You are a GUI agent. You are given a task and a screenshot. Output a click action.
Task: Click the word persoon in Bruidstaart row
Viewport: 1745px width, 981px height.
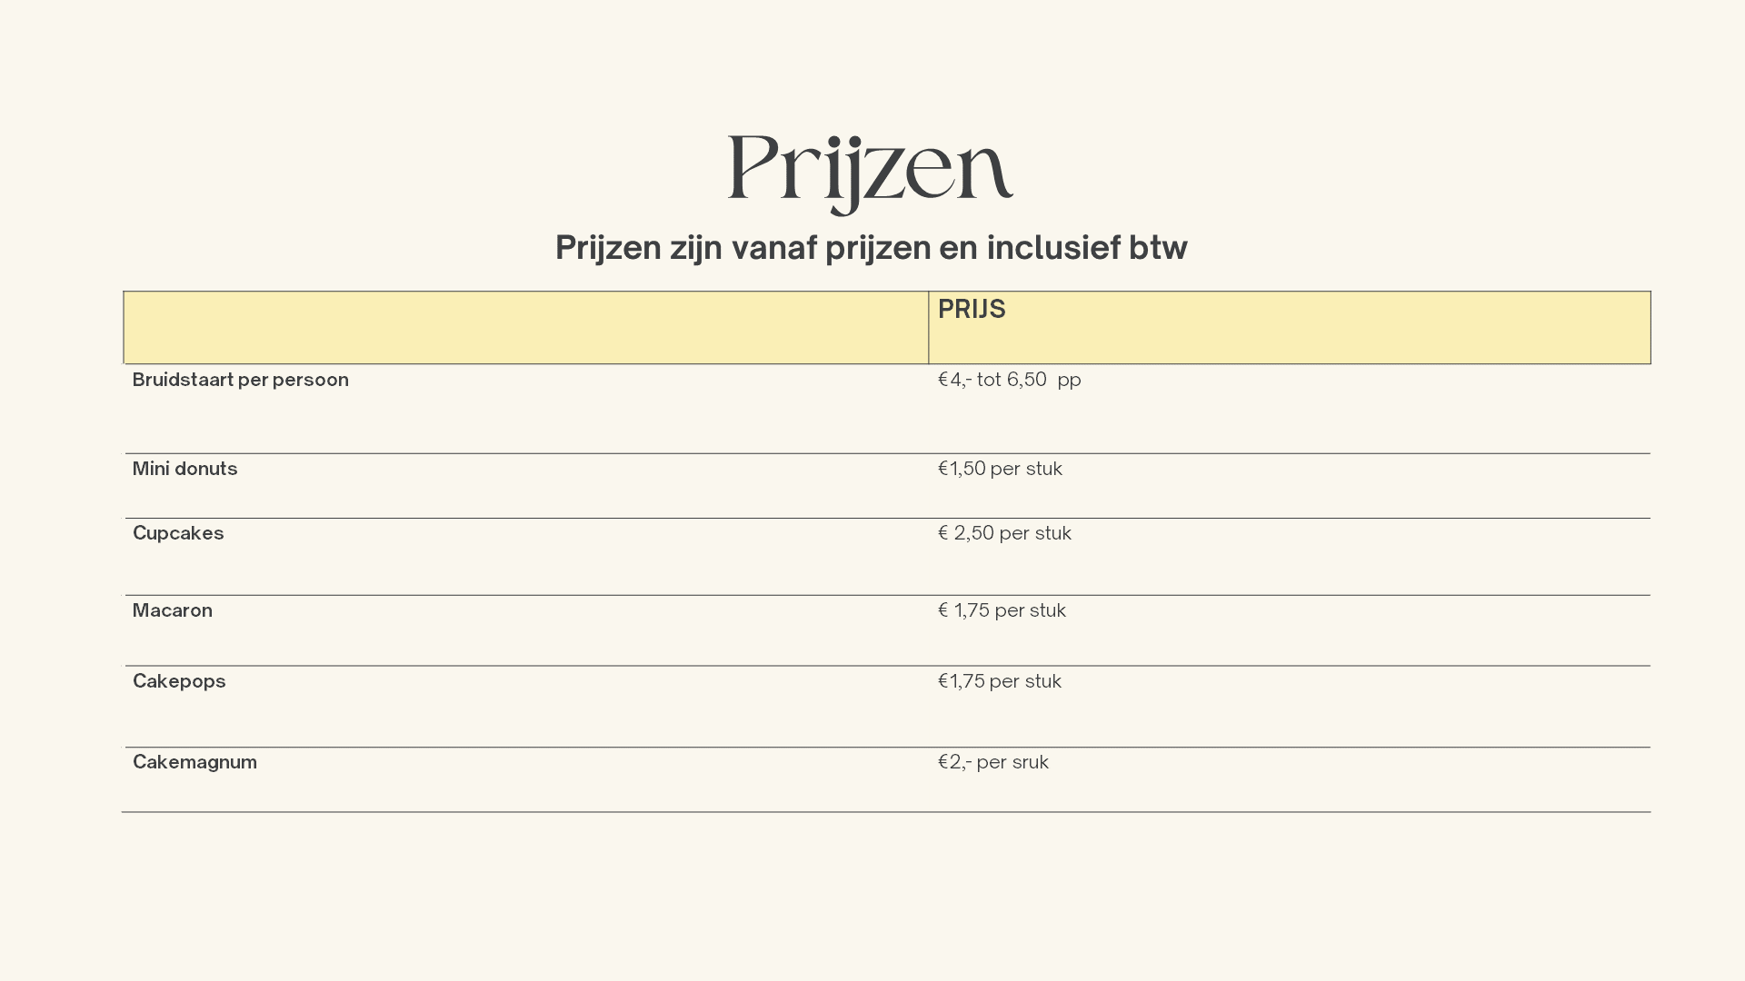point(311,381)
